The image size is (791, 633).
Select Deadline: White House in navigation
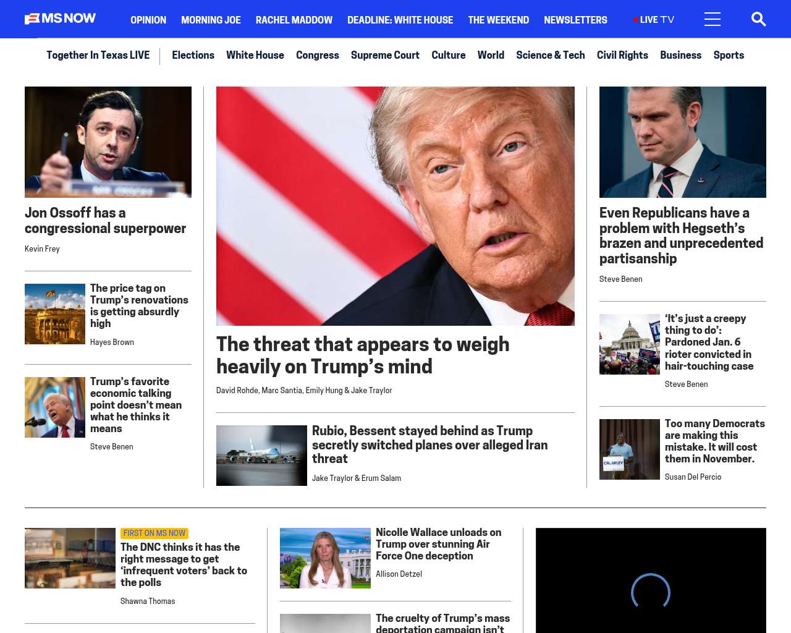click(400, 20)
